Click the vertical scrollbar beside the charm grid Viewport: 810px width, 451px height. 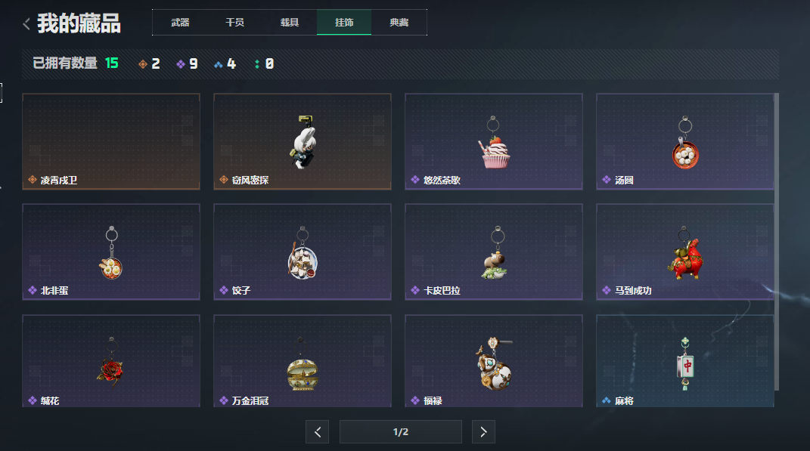(777, 242)
